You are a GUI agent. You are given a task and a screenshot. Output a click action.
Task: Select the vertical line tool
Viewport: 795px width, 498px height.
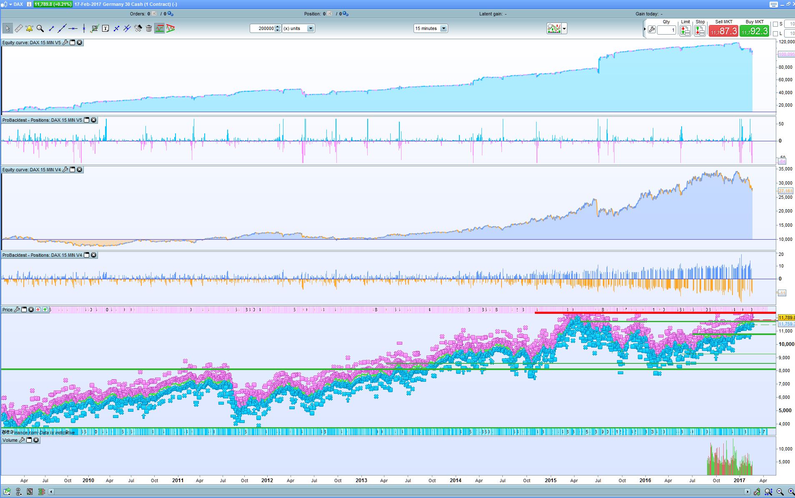(84, 28)
